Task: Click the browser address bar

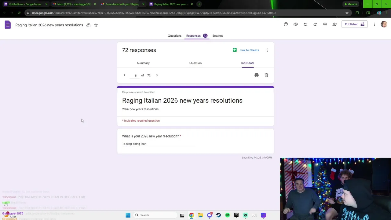Action: pos(183,13)
